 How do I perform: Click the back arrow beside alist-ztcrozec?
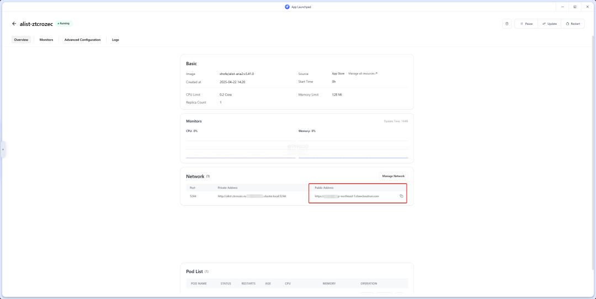[x=14, y=24]
